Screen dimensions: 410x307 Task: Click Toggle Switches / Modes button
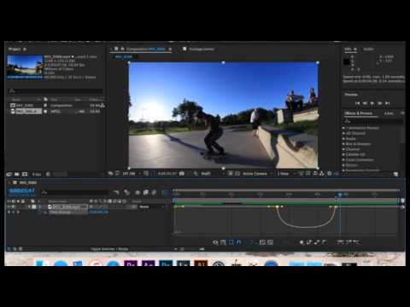[x=109, y=249]
